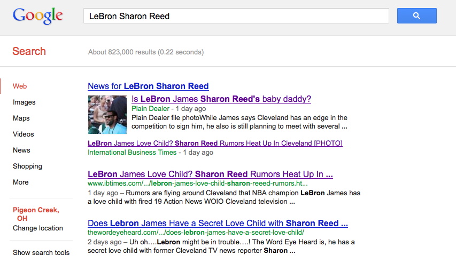Click 'Plain Dealer - 1 day ago' source line
This screenshot has height=263, width=456.
169,109
